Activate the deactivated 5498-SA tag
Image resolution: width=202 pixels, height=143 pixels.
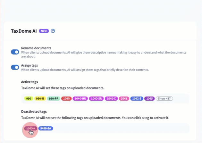[45, 128]
